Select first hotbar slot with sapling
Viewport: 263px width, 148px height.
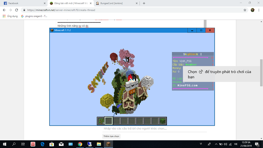tap(101, 121)
